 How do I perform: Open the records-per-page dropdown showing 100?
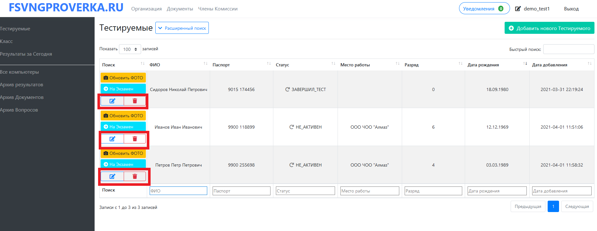130,49
